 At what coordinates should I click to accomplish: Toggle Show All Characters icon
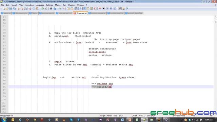(80, 8)
